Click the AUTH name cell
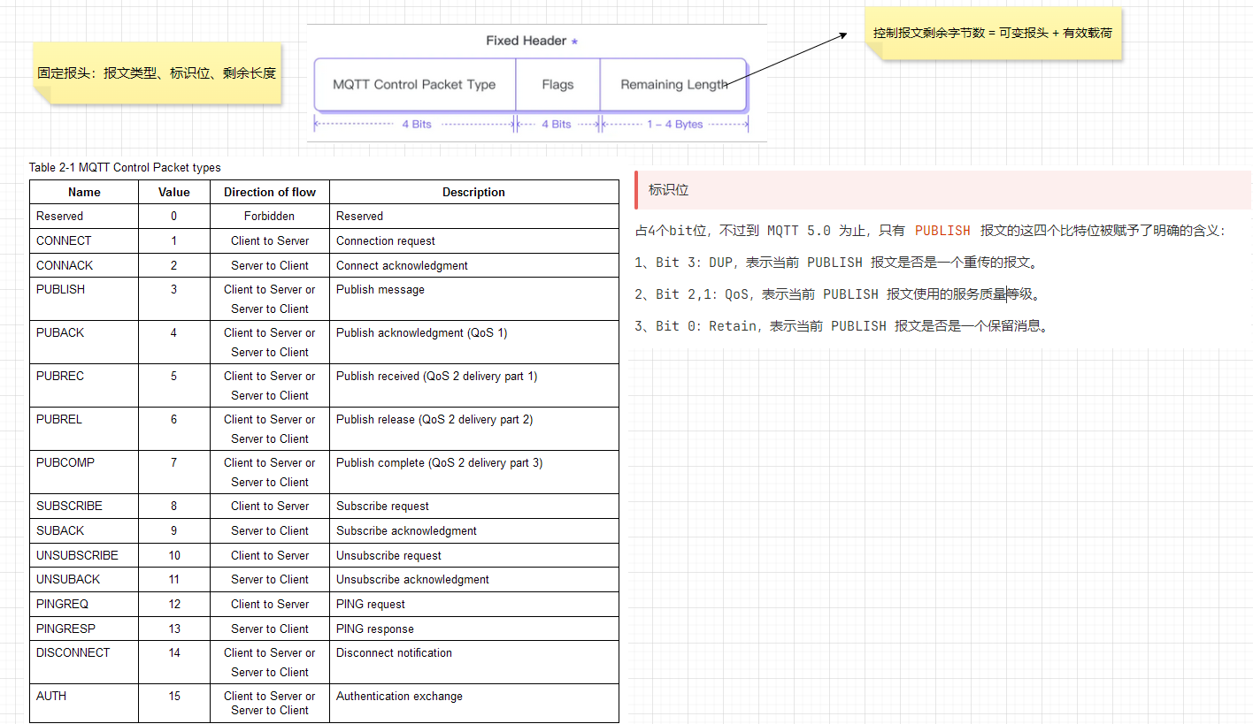The width and height of the screenshot is (1253, 724). click(84, 704)
